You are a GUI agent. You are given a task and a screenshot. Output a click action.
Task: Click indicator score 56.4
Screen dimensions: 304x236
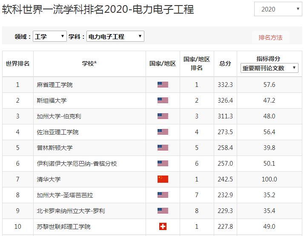coord(269,132)
